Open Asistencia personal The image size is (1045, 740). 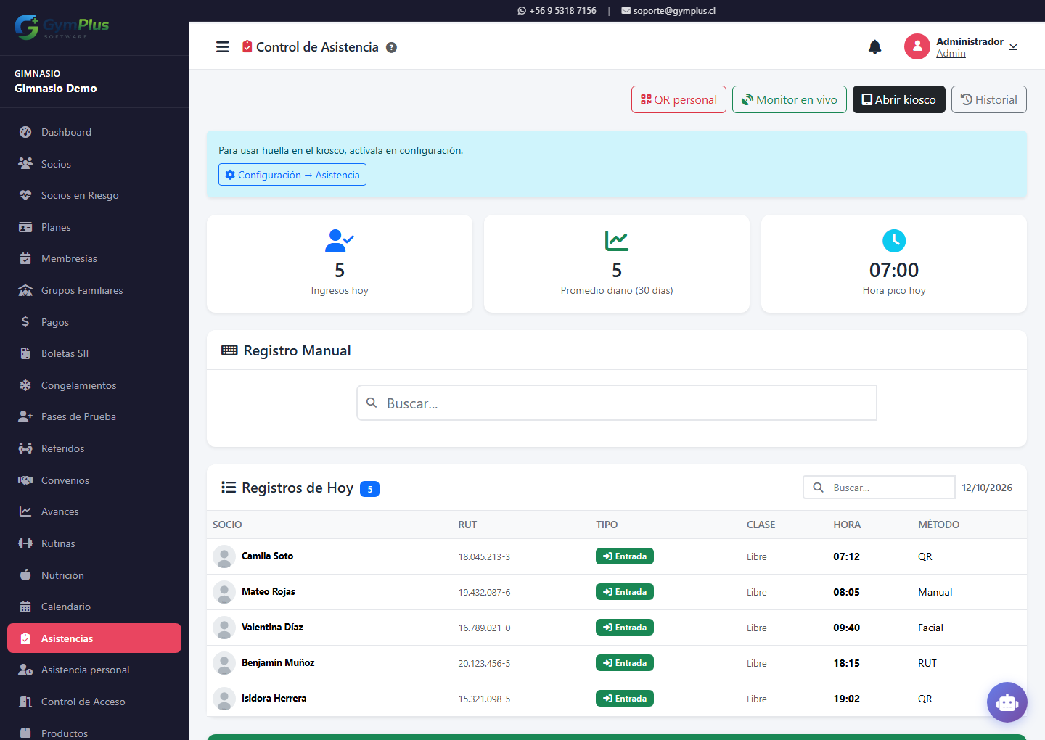click(94, 670)
